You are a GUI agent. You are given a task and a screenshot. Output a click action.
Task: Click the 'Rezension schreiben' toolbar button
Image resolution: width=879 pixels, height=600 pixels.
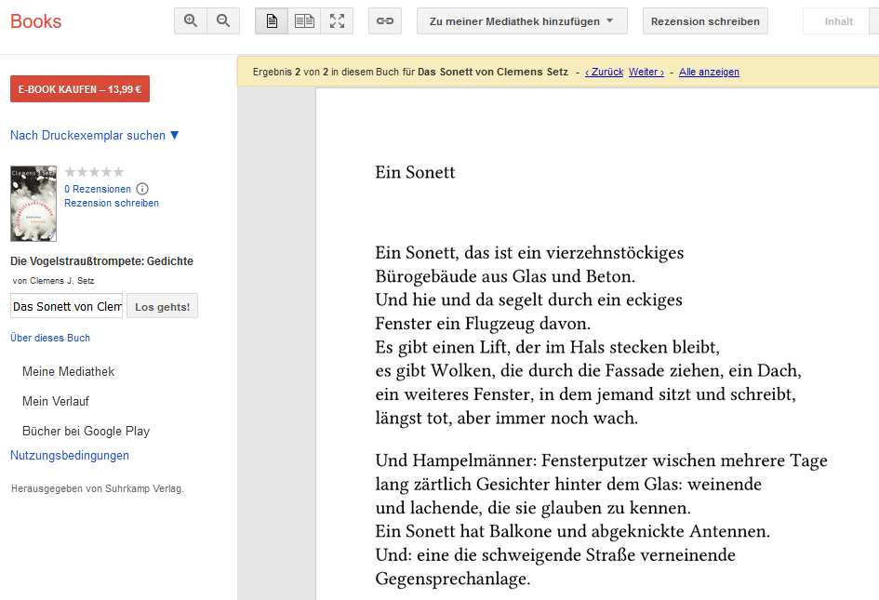(705, 21)
